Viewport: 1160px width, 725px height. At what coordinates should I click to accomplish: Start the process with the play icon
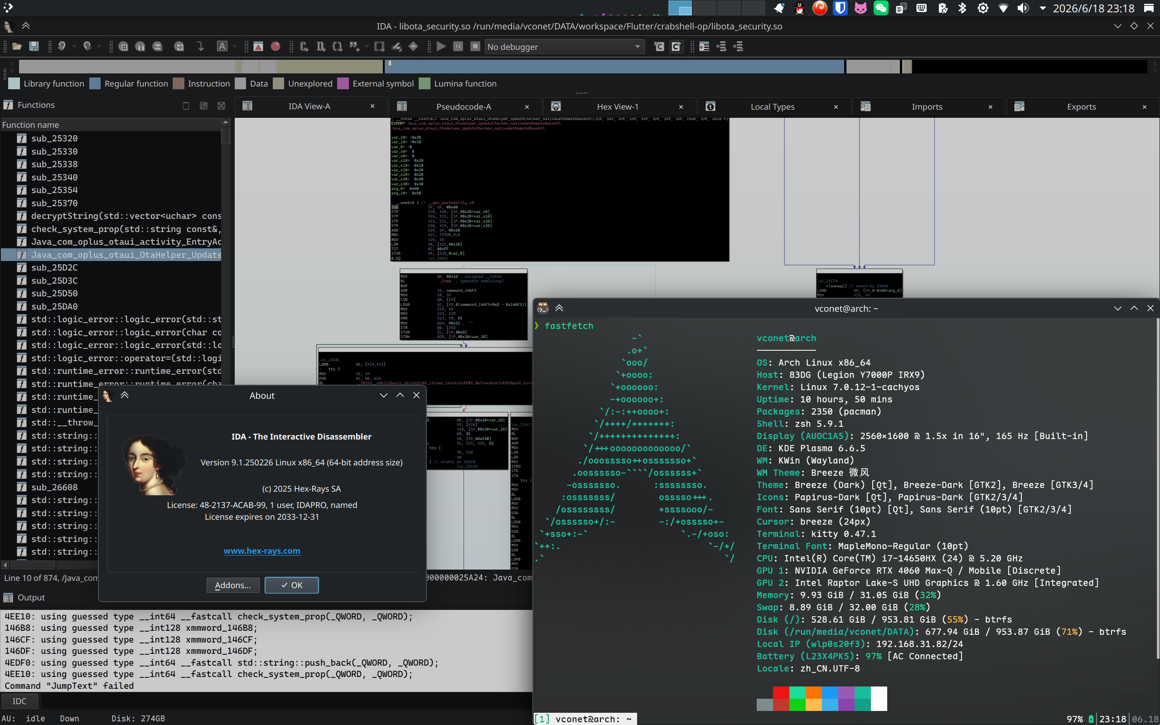coord(441,47)
